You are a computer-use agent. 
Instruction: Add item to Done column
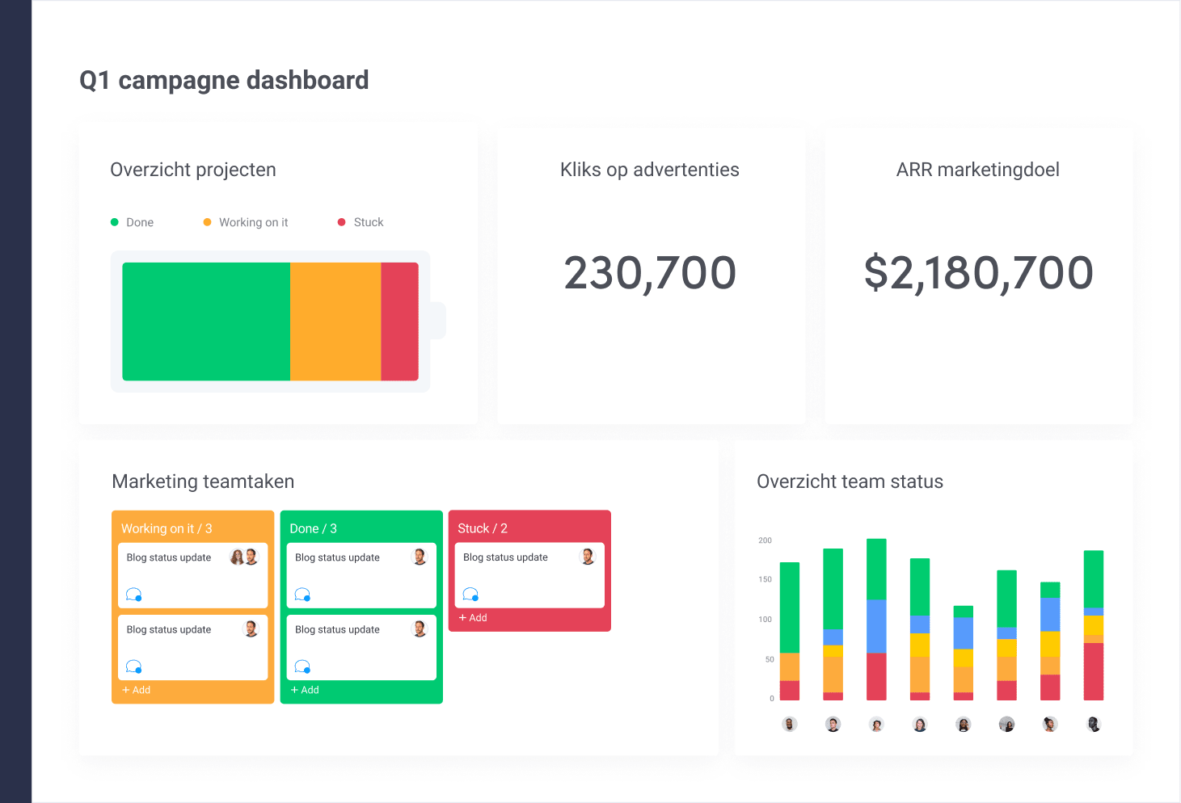click(305, 690)
